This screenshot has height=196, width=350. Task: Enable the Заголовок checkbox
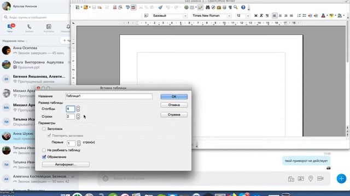point(44,129)
